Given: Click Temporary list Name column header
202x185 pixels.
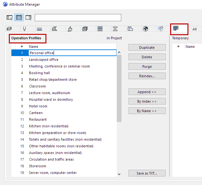Looking at the screenshot, I should (193, 47).
